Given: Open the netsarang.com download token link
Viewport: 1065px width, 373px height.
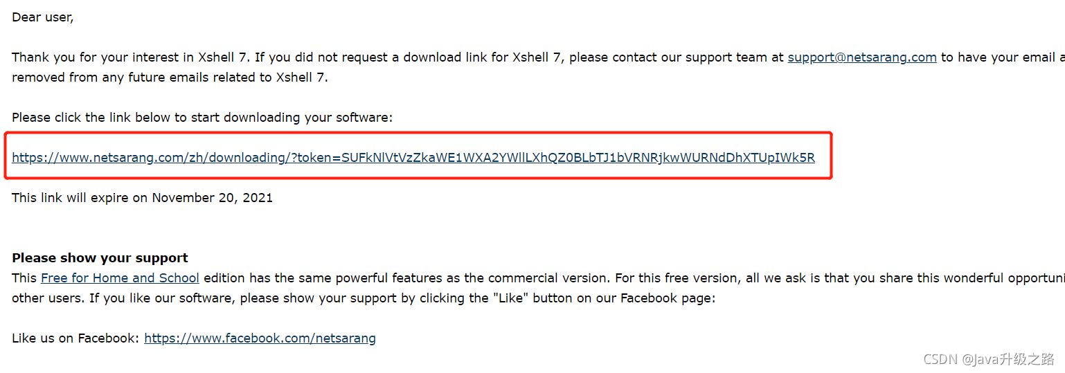Looking at the screenshot, I should [413, 158].
